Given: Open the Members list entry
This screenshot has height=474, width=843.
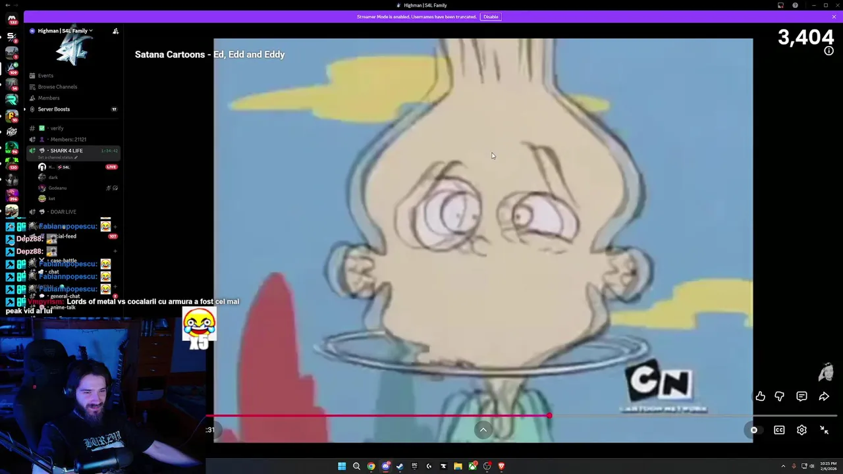Looking at the screenshot, I should (x=48, y=98).
